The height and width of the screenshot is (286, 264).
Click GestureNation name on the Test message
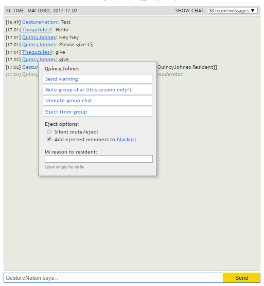click(40, 22)
